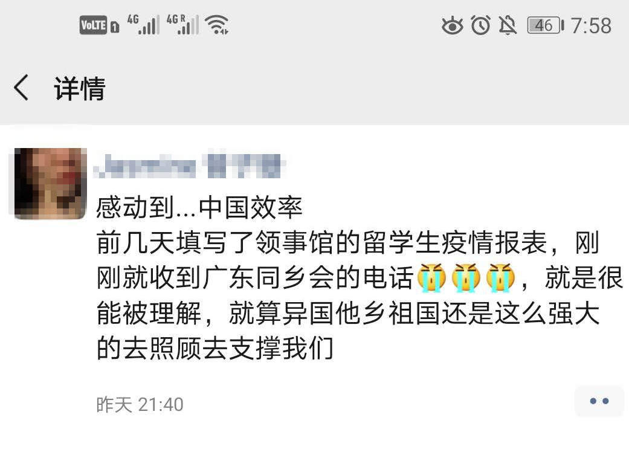Screen dimensions: 629x455
Task: Tap the third crying emoji in post
Action: click(x=501, y=277)
